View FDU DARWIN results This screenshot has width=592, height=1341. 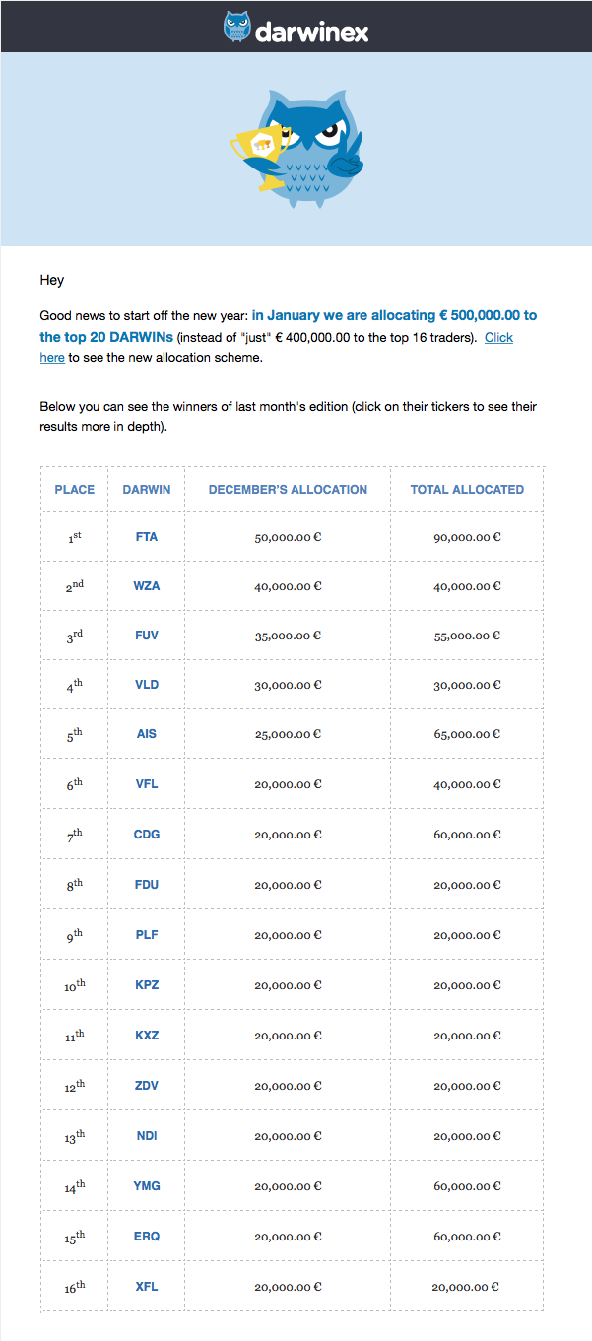[x=147, y=885]
